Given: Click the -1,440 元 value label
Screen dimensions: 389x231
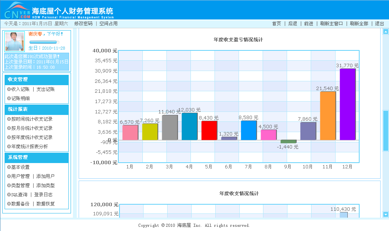Looking at the screenshot, I should [287, 147].
